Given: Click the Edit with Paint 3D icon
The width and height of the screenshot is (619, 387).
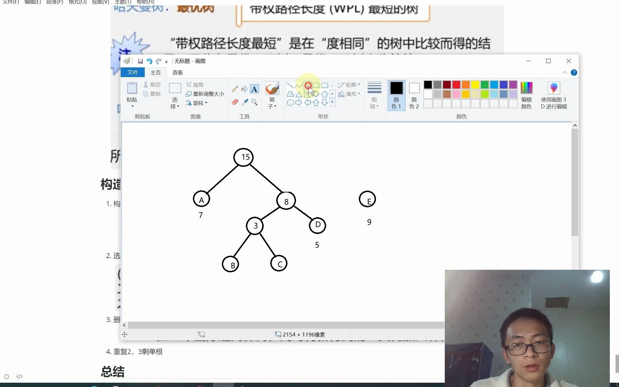Looking at the screenshot, I should [554, 88].
